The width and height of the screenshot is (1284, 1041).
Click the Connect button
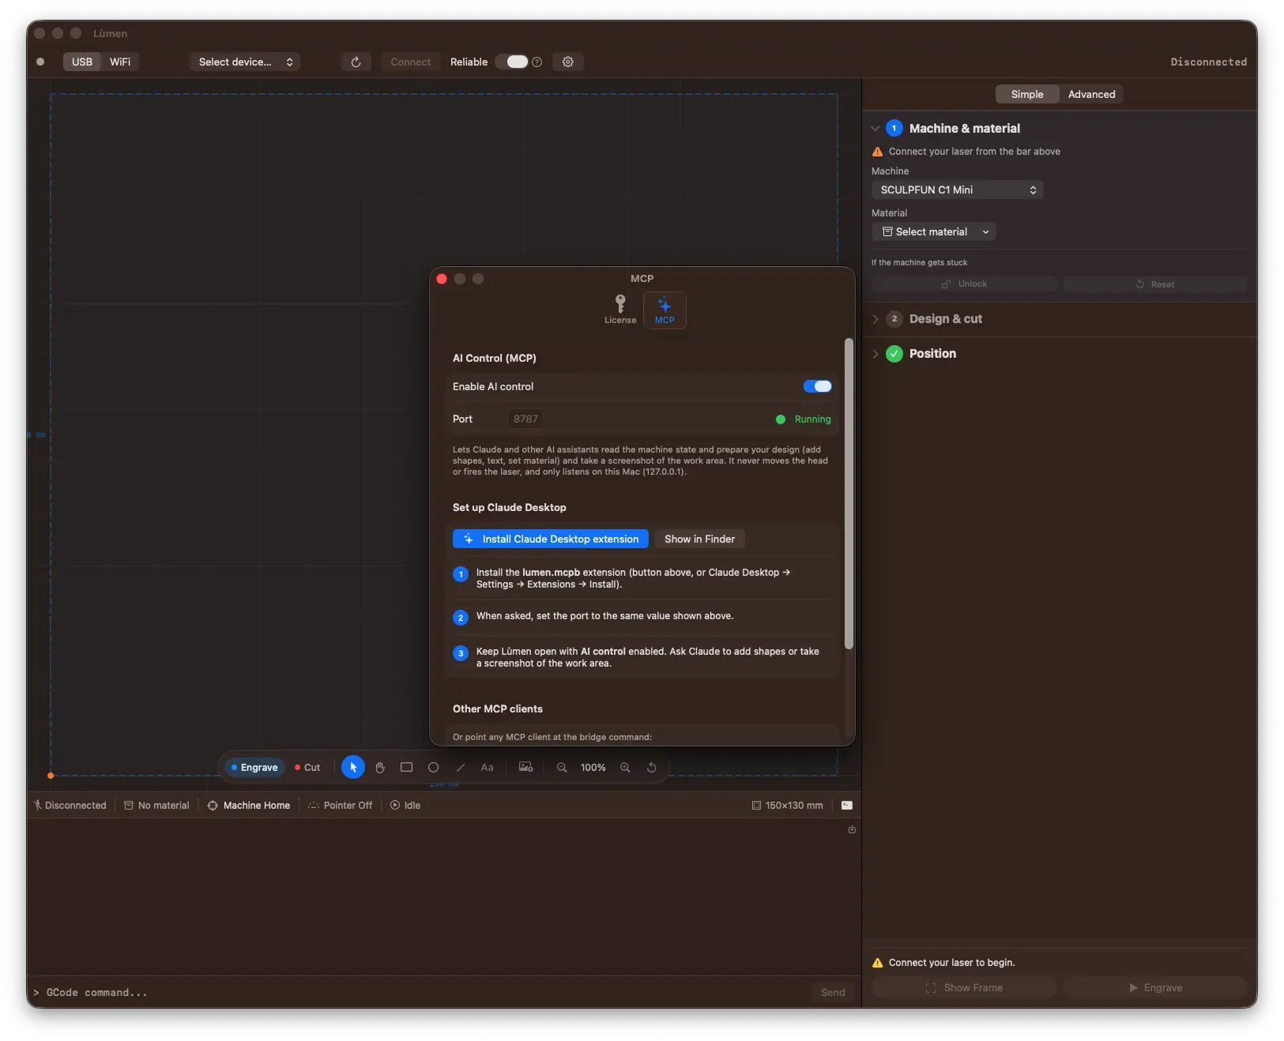coord(411,62)
